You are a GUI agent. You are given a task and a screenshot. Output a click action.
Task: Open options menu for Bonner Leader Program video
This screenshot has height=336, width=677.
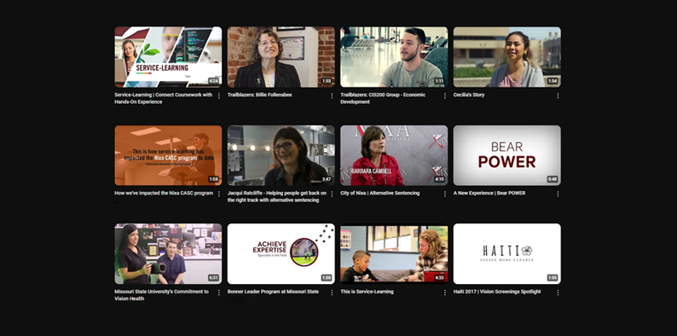click(x=332, y=293)
